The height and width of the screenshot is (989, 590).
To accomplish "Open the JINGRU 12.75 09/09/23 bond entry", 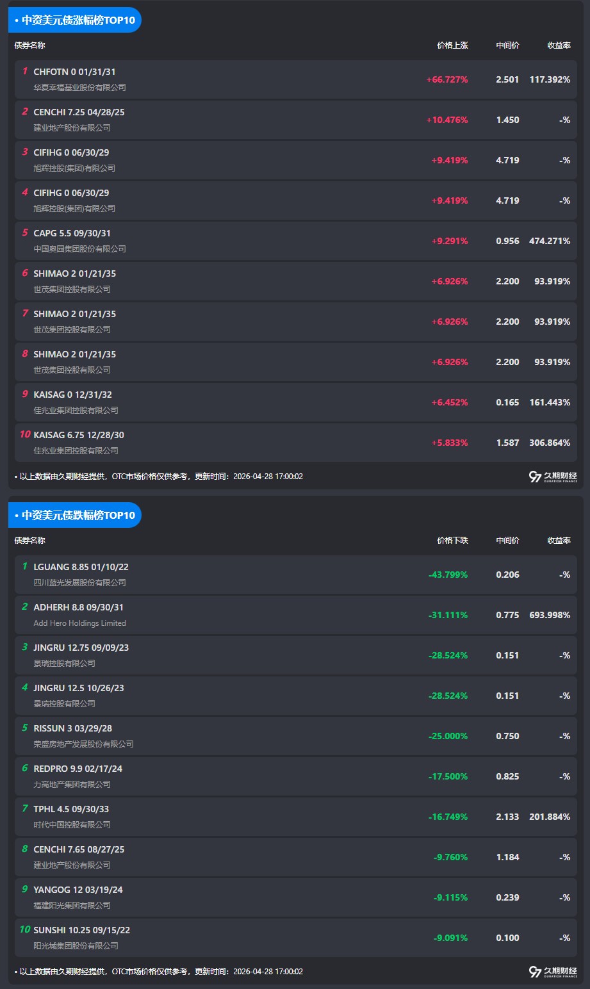I will [x=81, y=648].
